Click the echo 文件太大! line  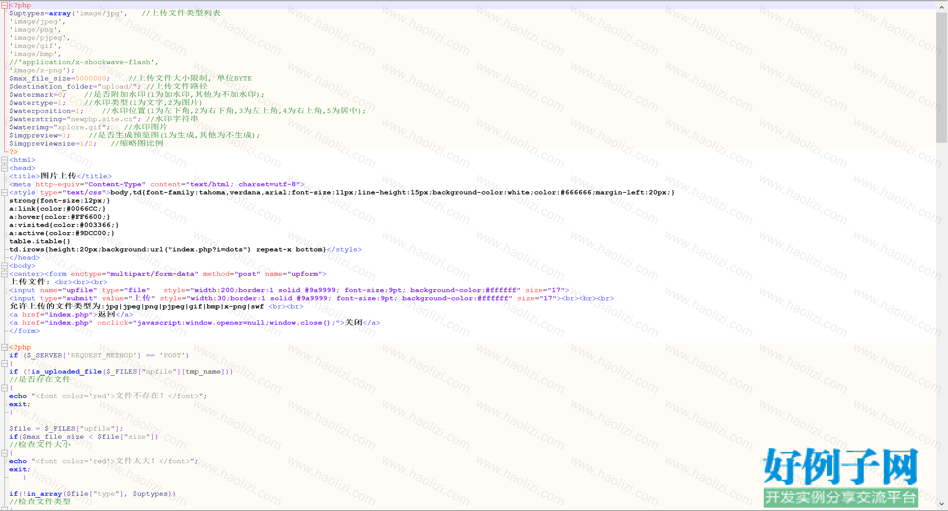pos(104,461)
